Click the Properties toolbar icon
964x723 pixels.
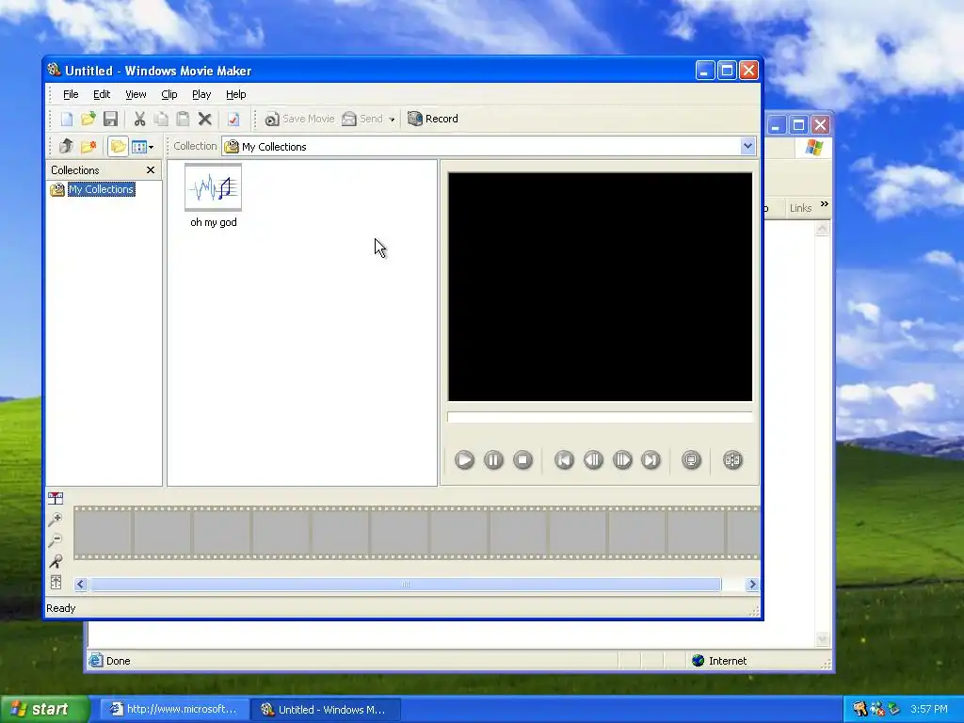pyautogui.click(x=233, y=120)
